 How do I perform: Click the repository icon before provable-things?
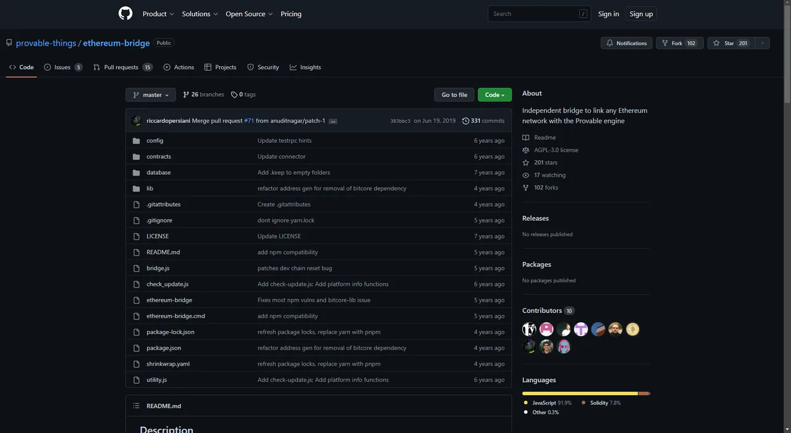tap(9, 43)
